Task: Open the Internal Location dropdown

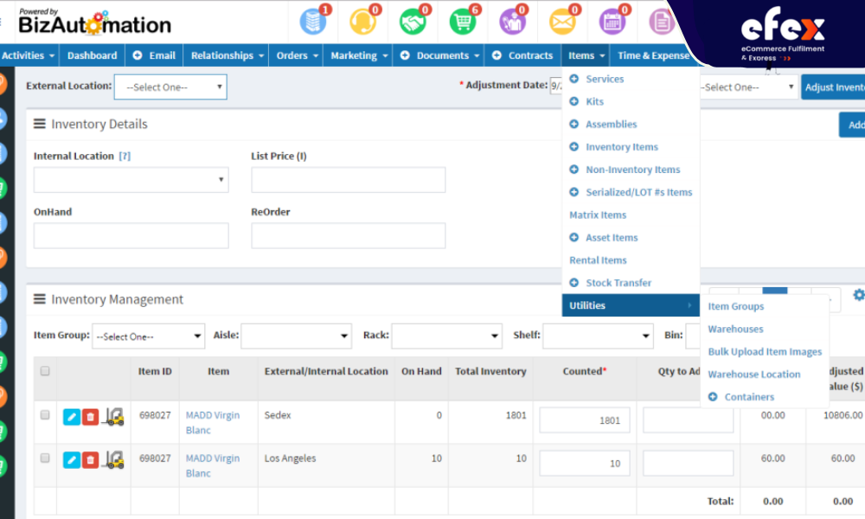Action: point(131,180)
